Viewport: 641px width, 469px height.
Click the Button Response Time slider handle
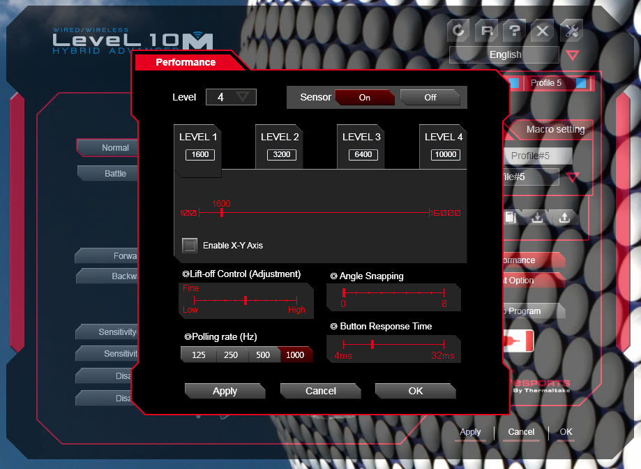[372, 344]
